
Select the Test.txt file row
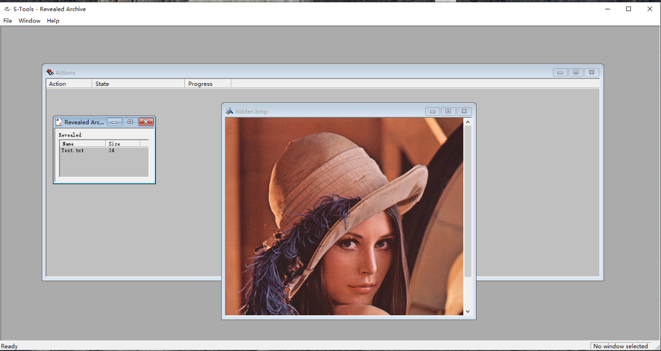pyautogui.click(x=104, y=151)
